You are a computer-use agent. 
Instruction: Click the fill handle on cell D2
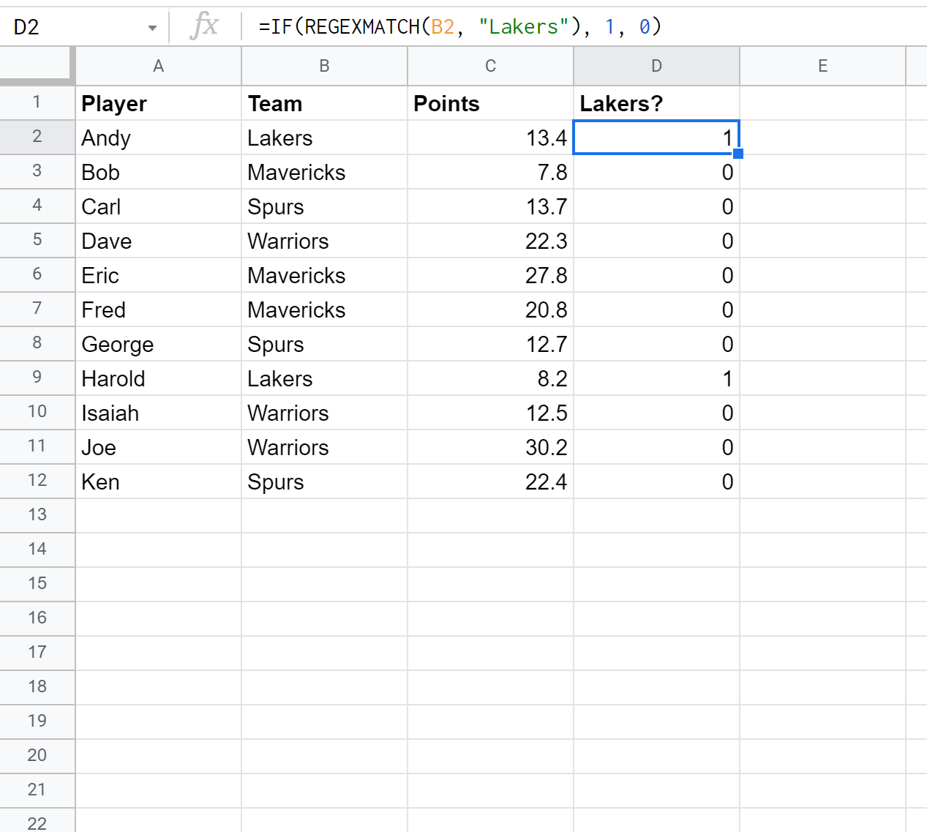pos(738,154)
